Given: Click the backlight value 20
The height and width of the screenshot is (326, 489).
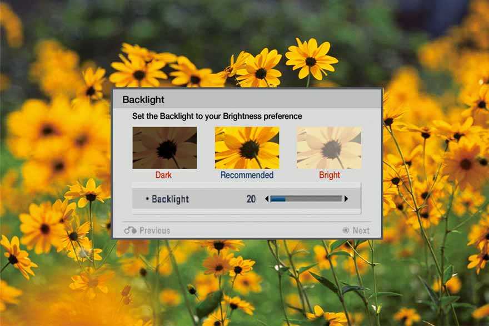Looking at the screenshot, I should click(x=251, y=199).
